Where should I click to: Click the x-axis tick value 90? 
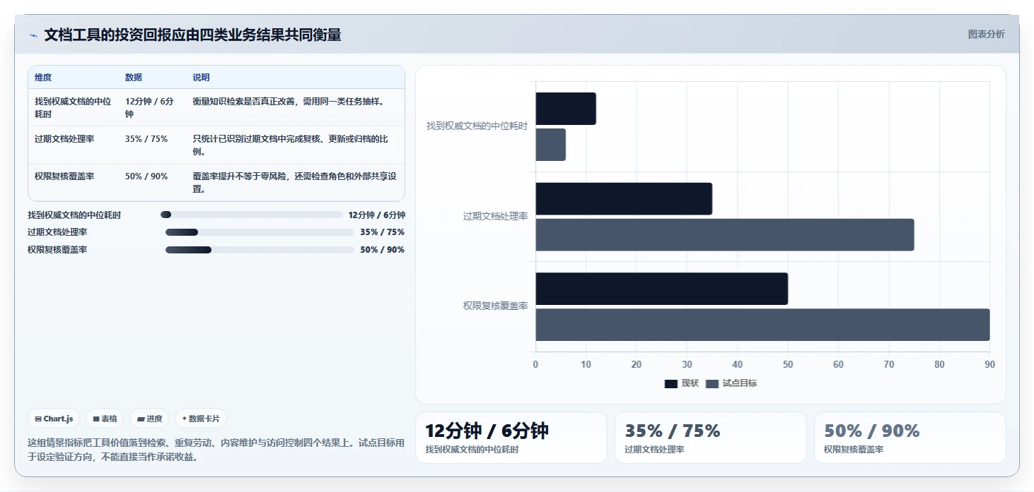[989, 365]
